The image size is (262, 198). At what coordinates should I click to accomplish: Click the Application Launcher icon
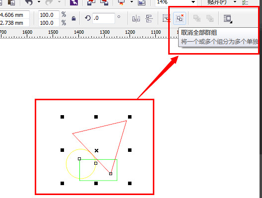[x=122, y=2]
